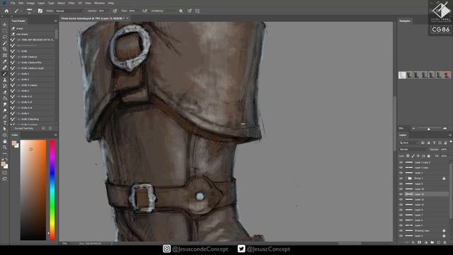Select the Crop tool
Screen dimensions: 453x255
point(5,49)
